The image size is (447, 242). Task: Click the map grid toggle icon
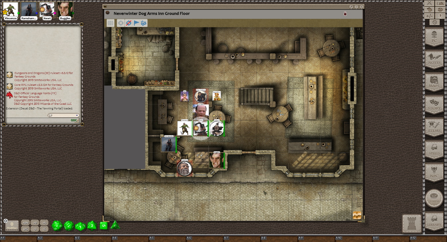click(111, 23)
